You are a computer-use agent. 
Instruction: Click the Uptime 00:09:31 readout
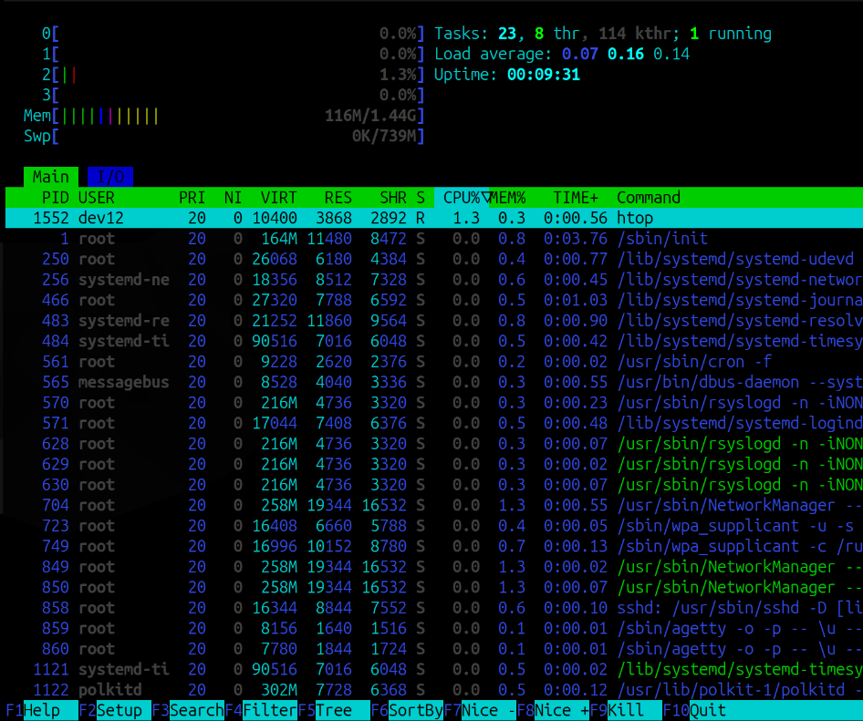point(507,75)
